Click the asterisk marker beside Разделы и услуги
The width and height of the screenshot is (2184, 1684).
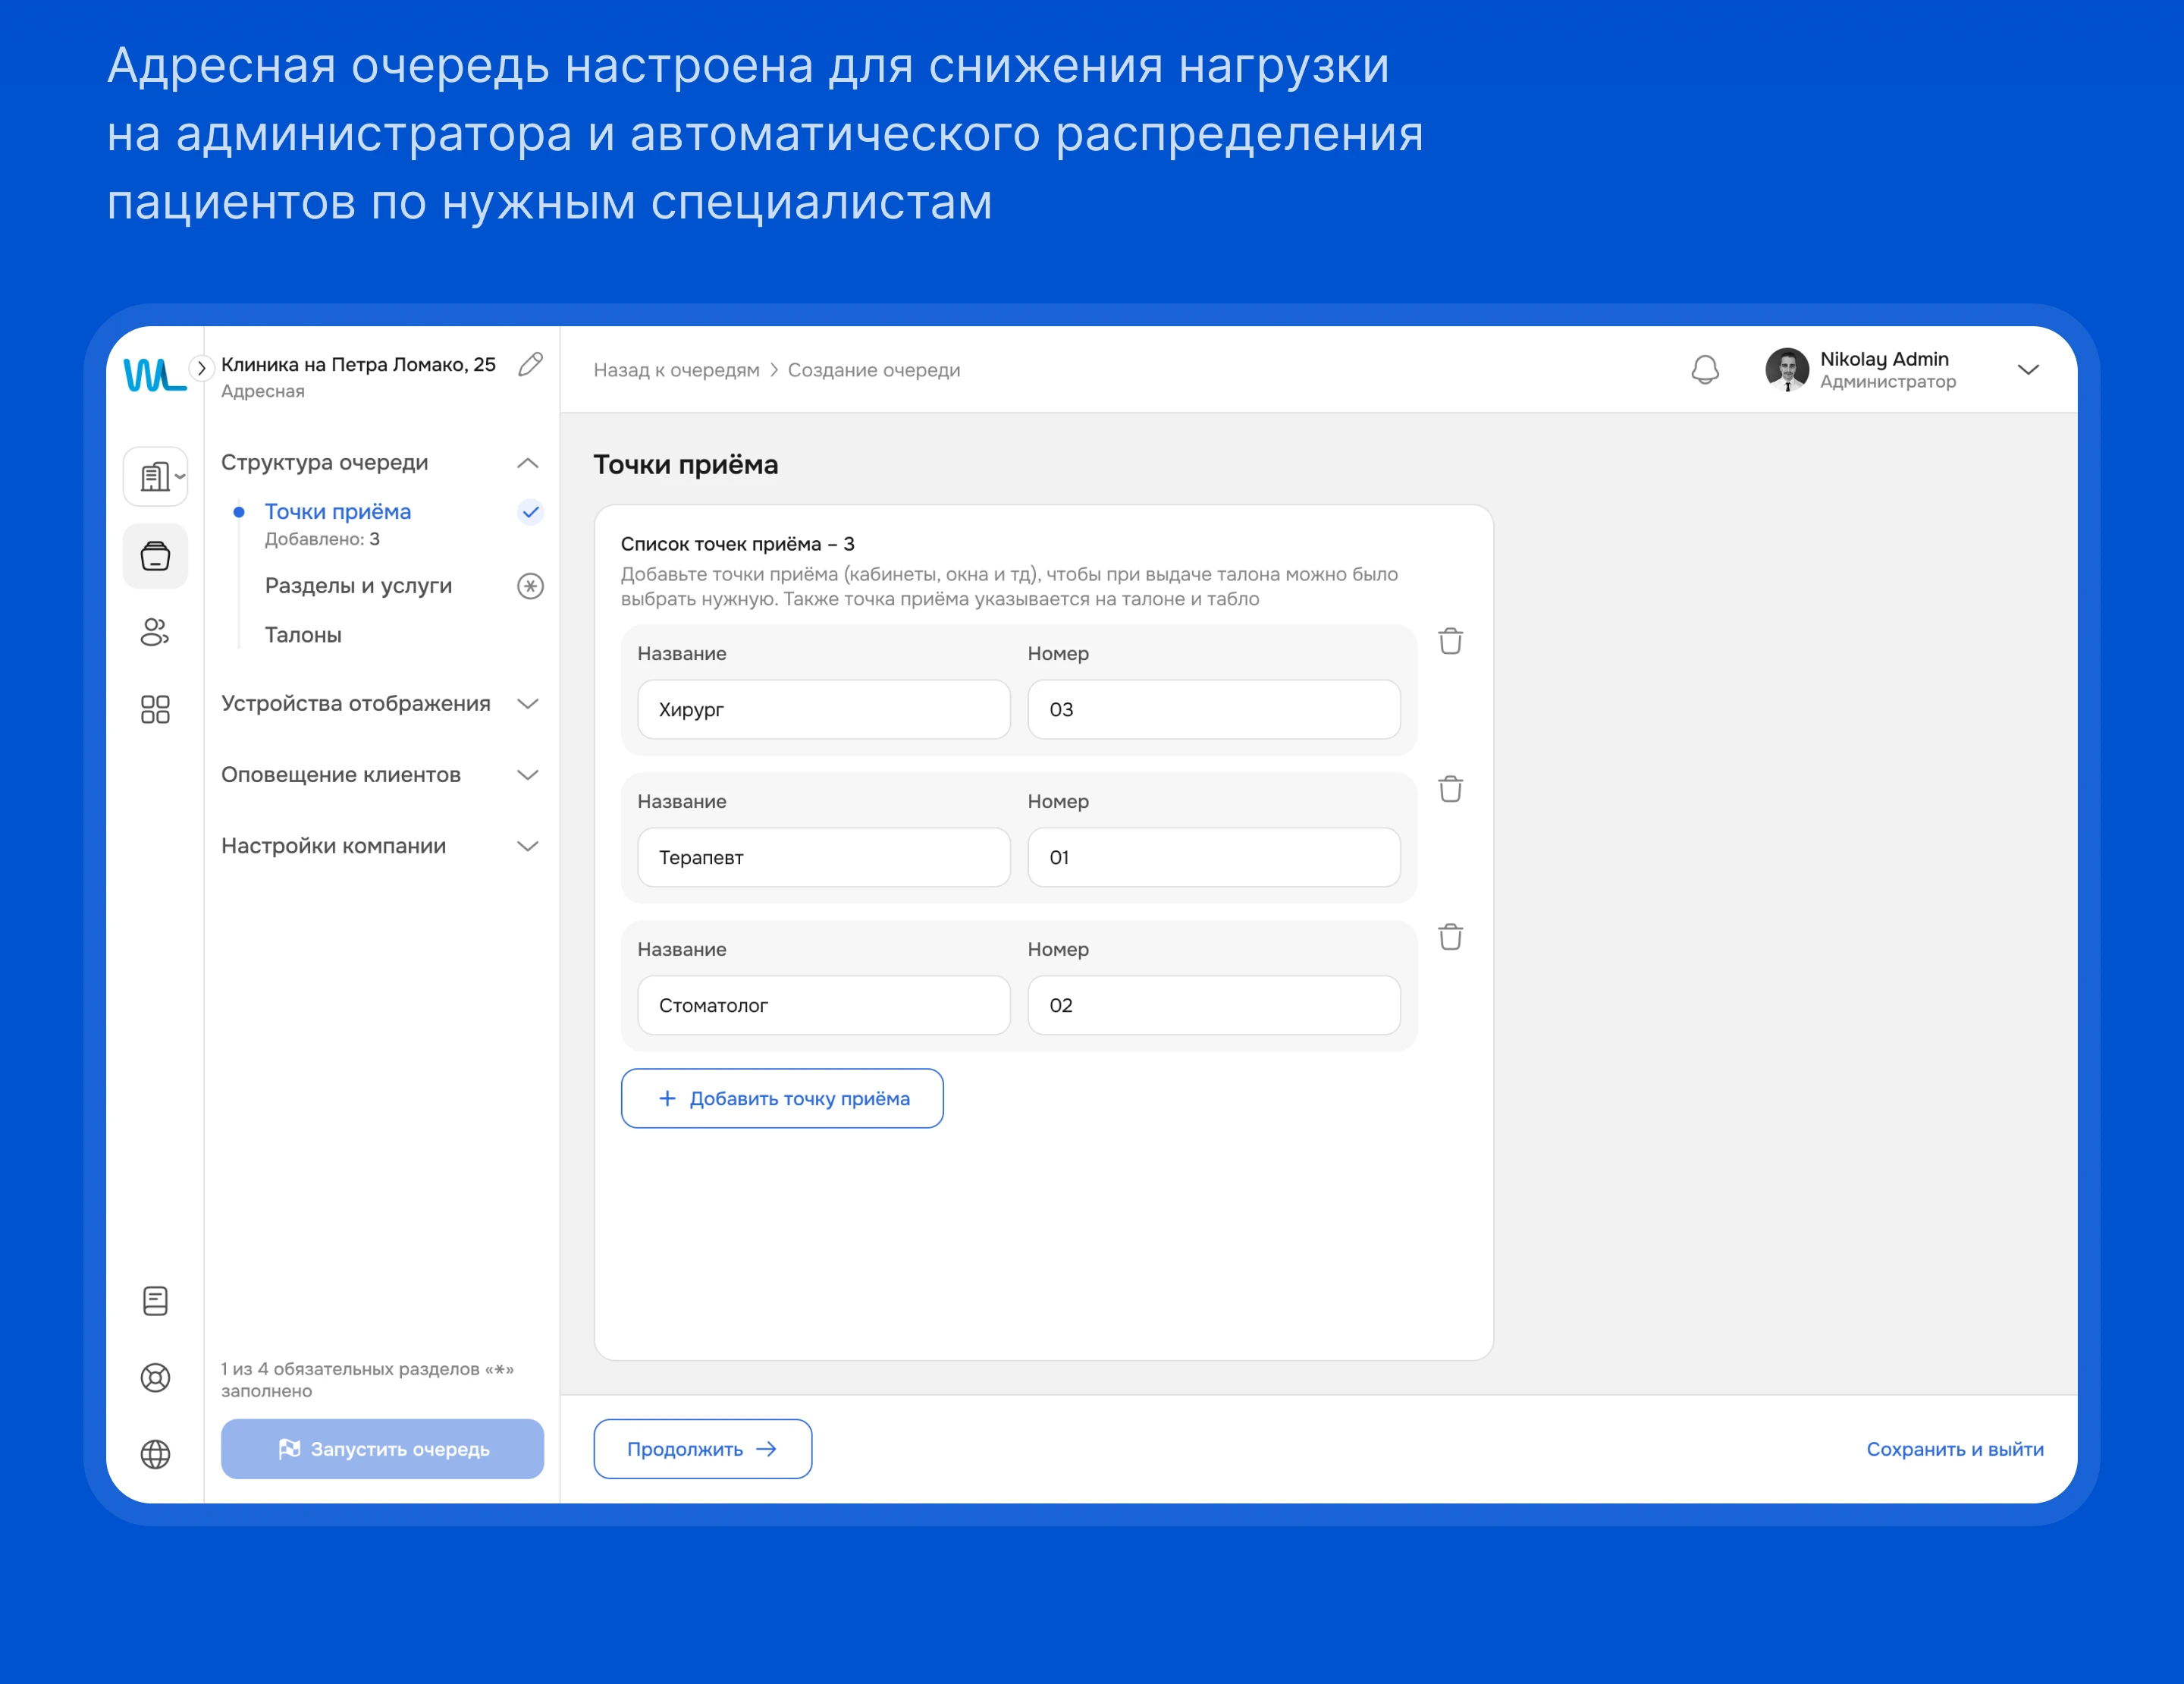(531, 586)
